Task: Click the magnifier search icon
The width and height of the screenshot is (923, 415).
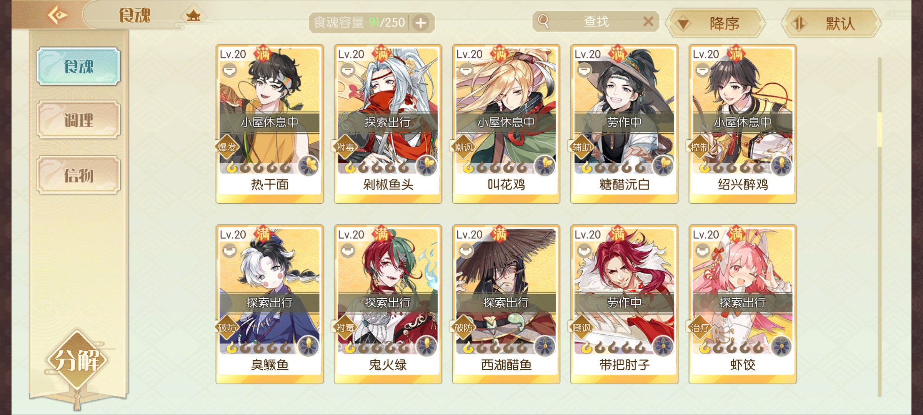Action: coord(543,21)
